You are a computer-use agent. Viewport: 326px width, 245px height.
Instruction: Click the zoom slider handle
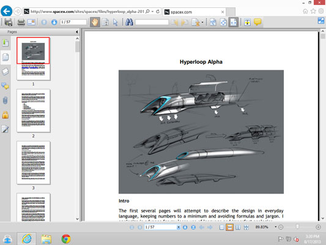point(297,227)
